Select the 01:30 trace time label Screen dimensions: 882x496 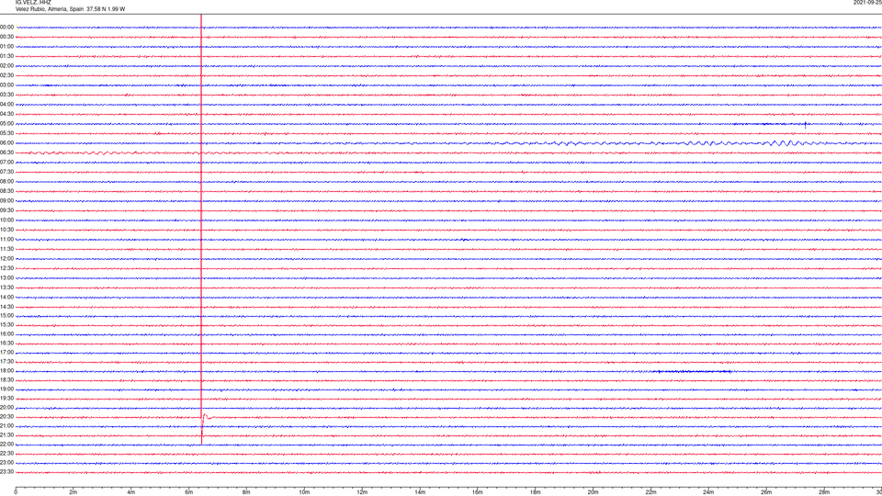6,56
